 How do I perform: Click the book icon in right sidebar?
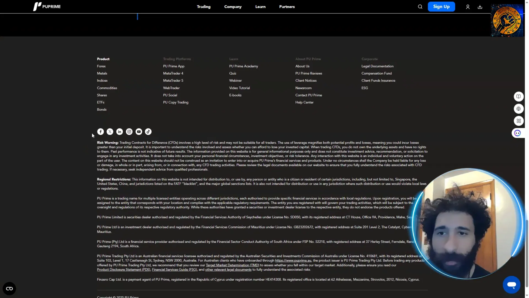(519, 97)
